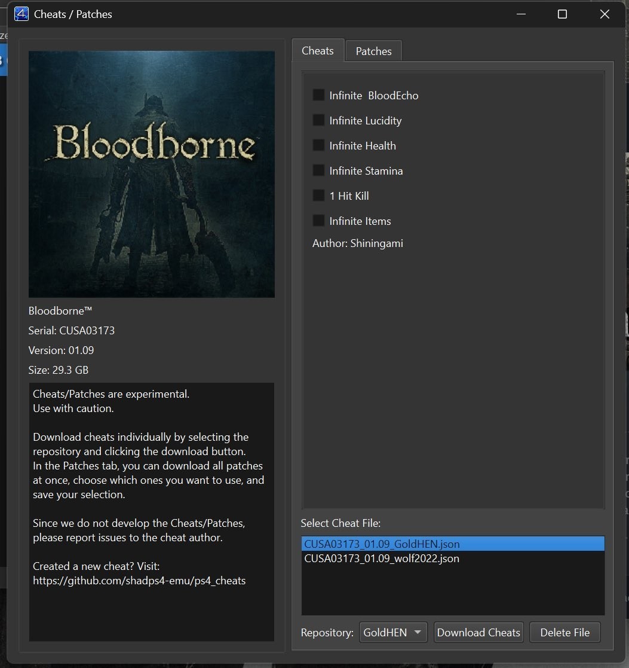Enable the Infinite BloodEcho cheat
The height and width of the screenshot is (668, 629).
[x=319, y=95]
